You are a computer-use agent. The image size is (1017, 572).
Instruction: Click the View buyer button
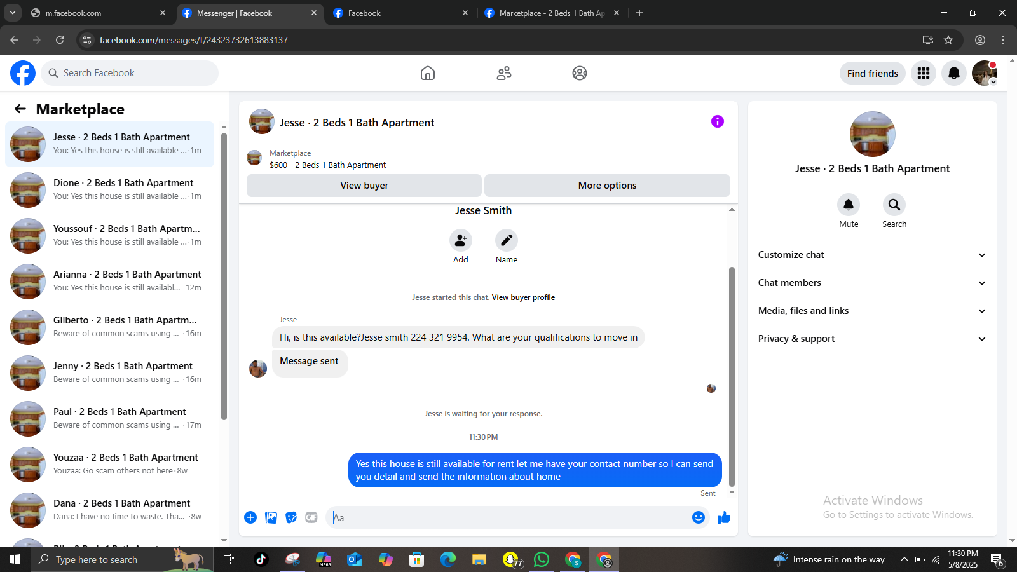(x=364, y=186)
